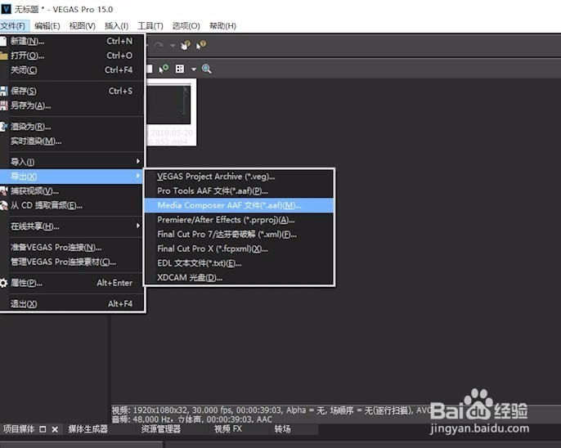Click the 音频: 48,000 Hz info line

191,419
